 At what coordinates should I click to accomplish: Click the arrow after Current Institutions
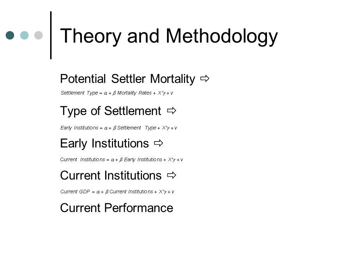pos(172,175)
